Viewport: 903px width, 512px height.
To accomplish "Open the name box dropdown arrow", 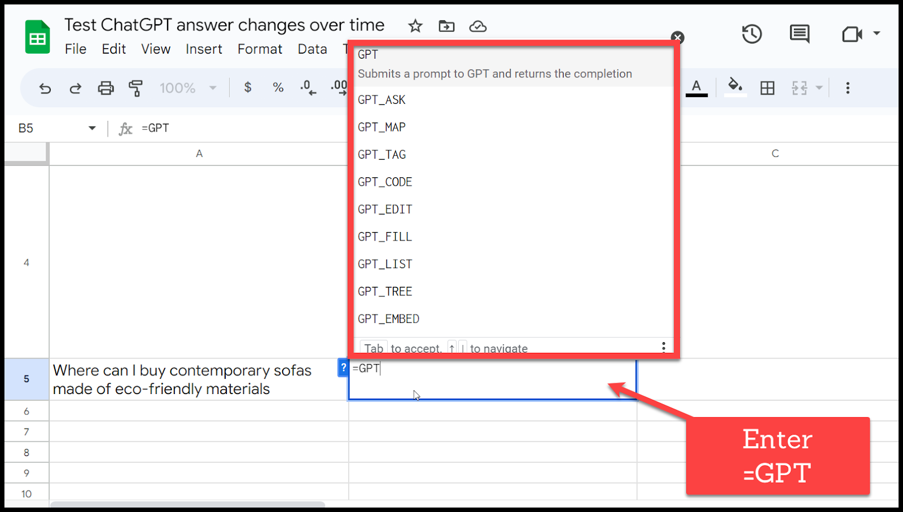I will click(92, 128).
